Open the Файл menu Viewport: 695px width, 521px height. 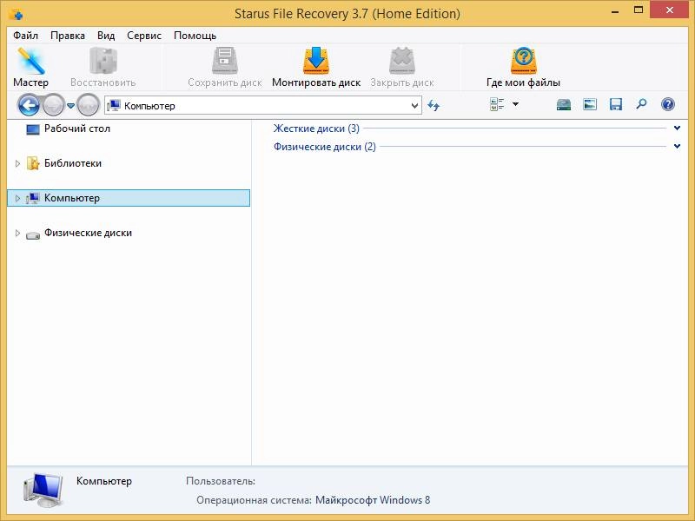pos(25,36)
